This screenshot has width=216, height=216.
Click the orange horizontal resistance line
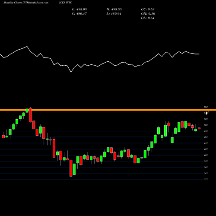pos(108,110)
